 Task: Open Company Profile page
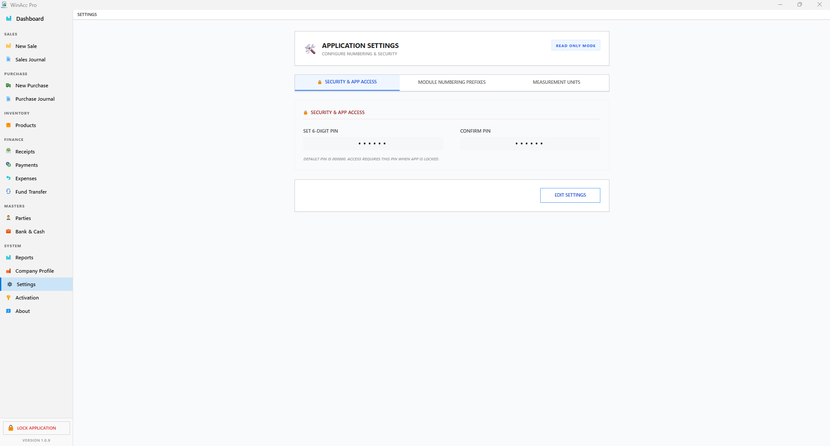(36, 271)
